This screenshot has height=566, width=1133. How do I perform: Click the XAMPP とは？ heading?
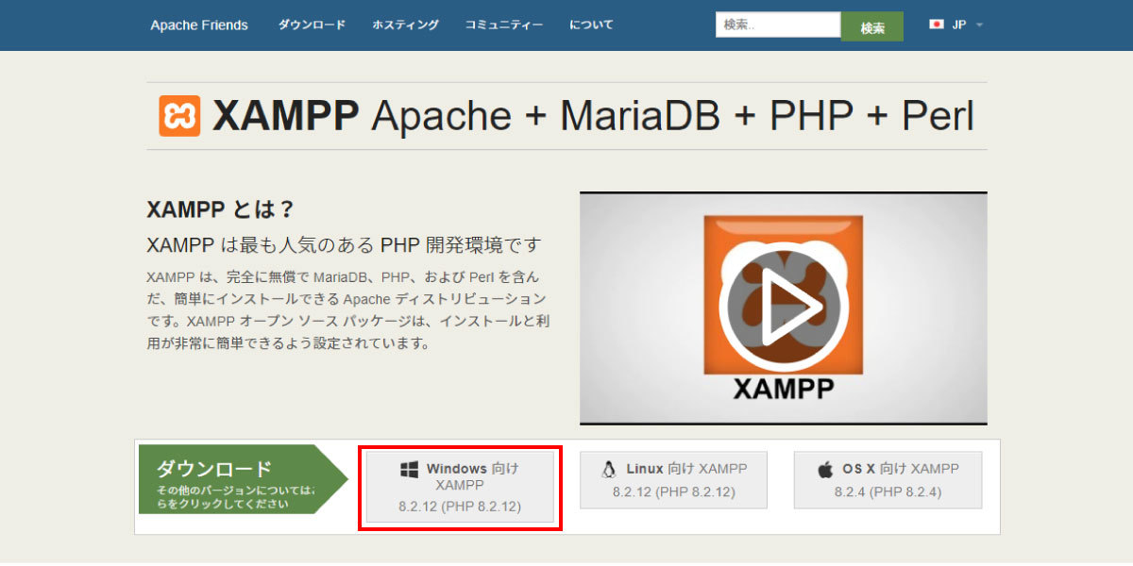(222, 209)
